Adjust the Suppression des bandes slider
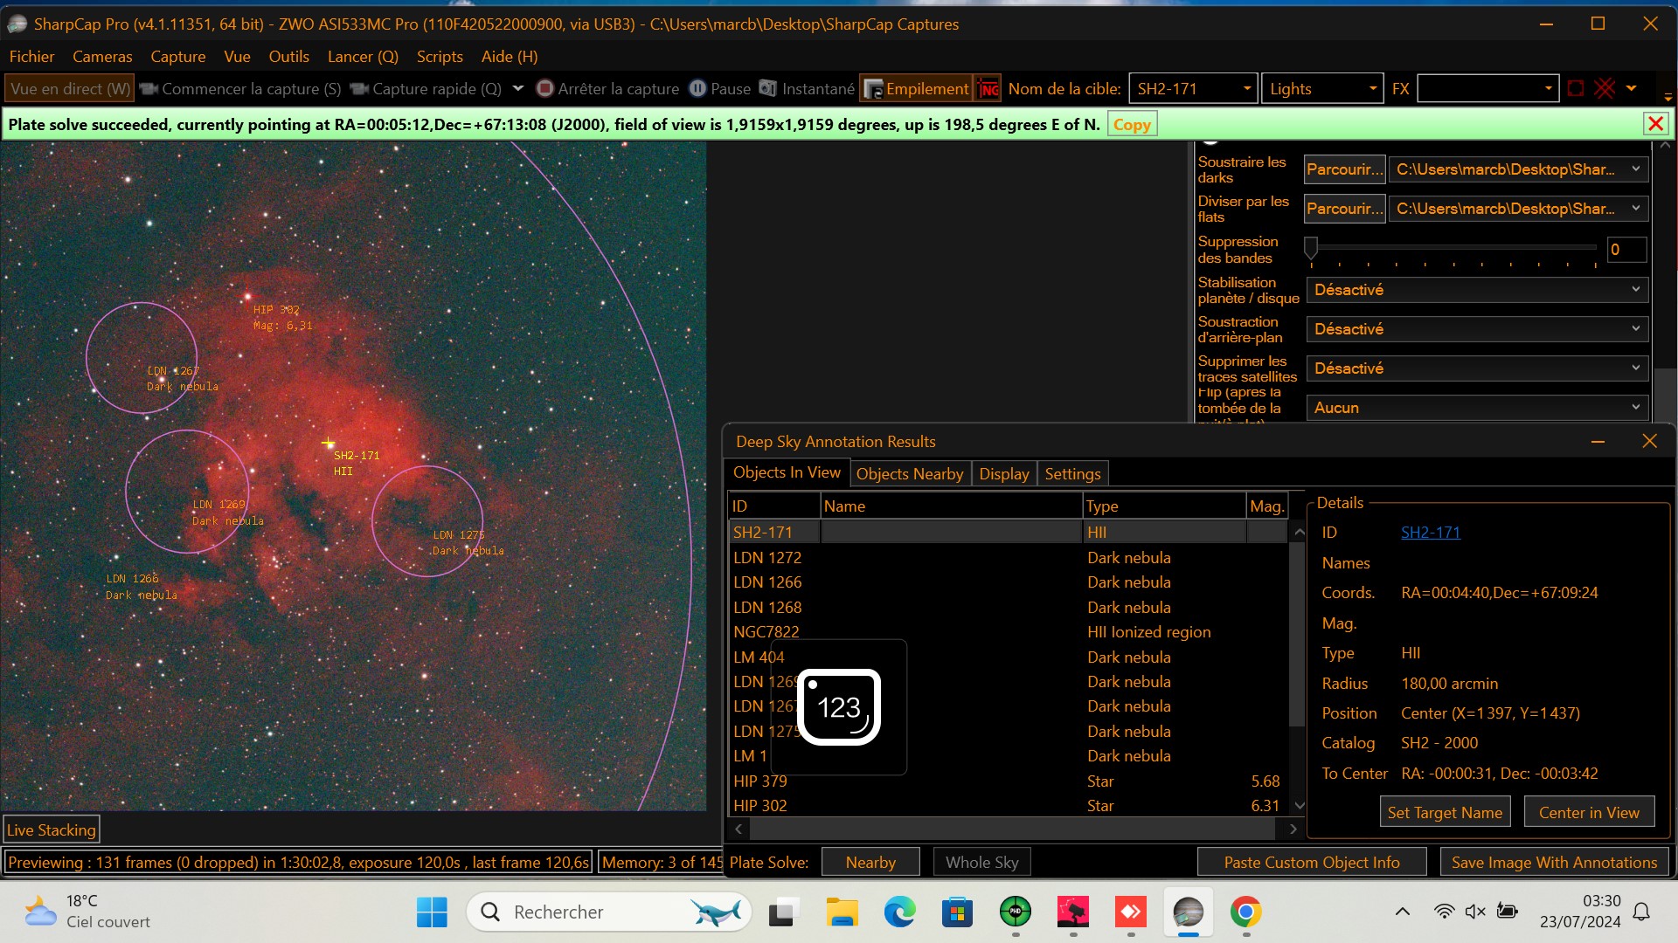This screenshot has height=943, width=1678. [1310, 249]
